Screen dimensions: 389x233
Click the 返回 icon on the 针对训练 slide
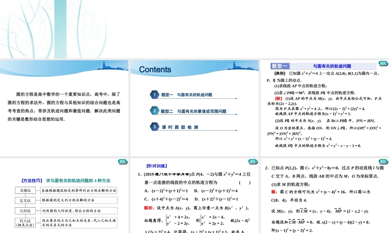(x=252, y=162)
